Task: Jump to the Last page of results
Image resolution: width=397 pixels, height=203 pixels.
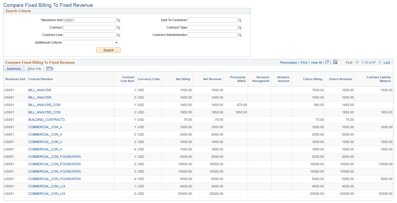Action: click(387, 62)
